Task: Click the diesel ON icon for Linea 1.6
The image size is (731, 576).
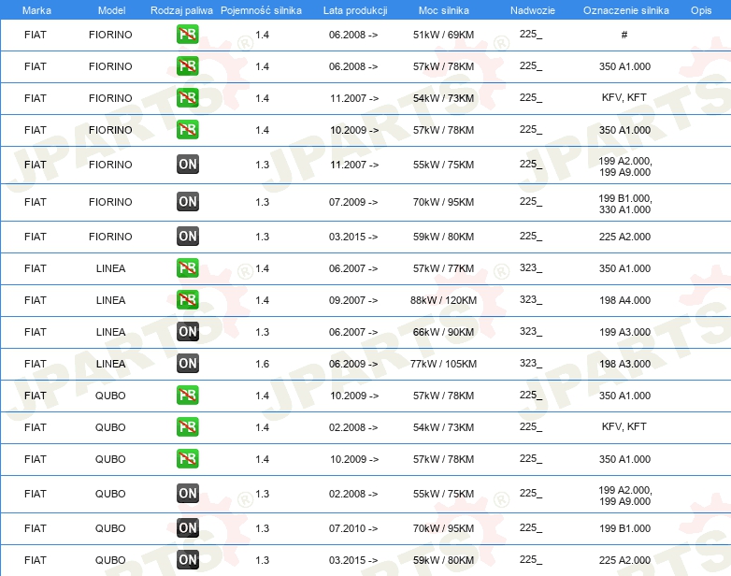Action: [x=187, y=364]
